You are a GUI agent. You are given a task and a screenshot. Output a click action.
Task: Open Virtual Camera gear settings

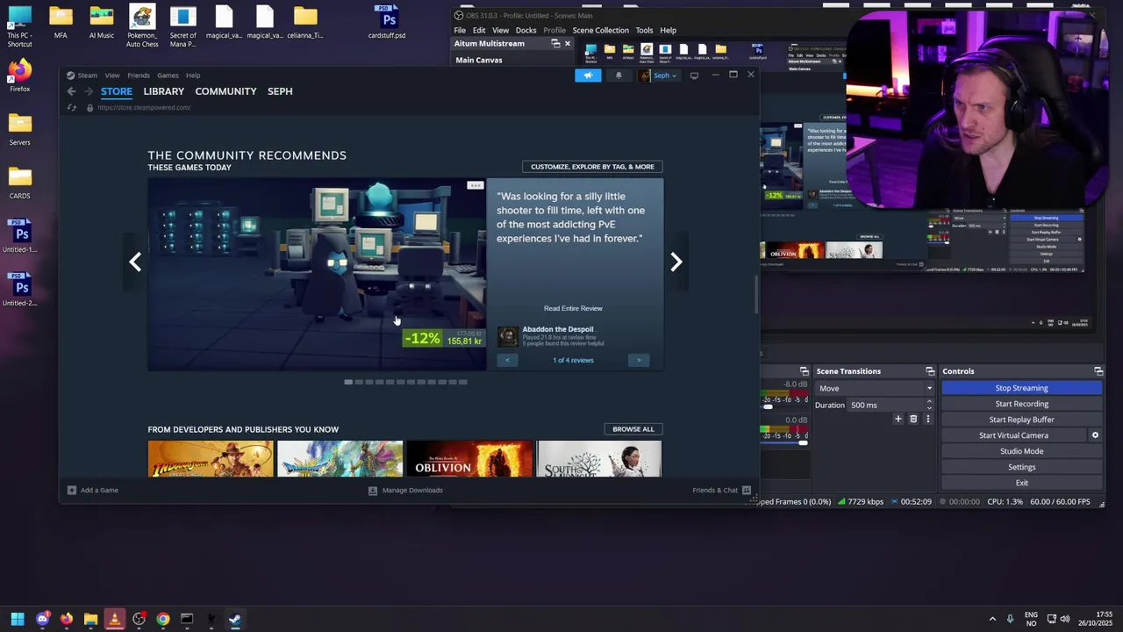1095,435
